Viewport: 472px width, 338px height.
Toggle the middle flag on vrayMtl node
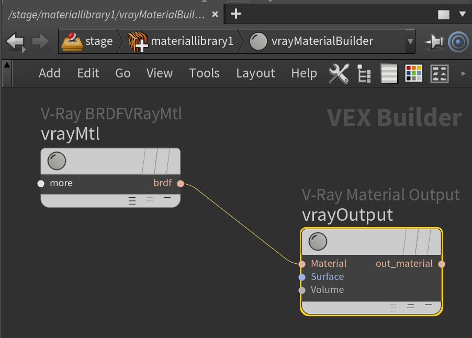pyautogui.click(x=162, y=161)
